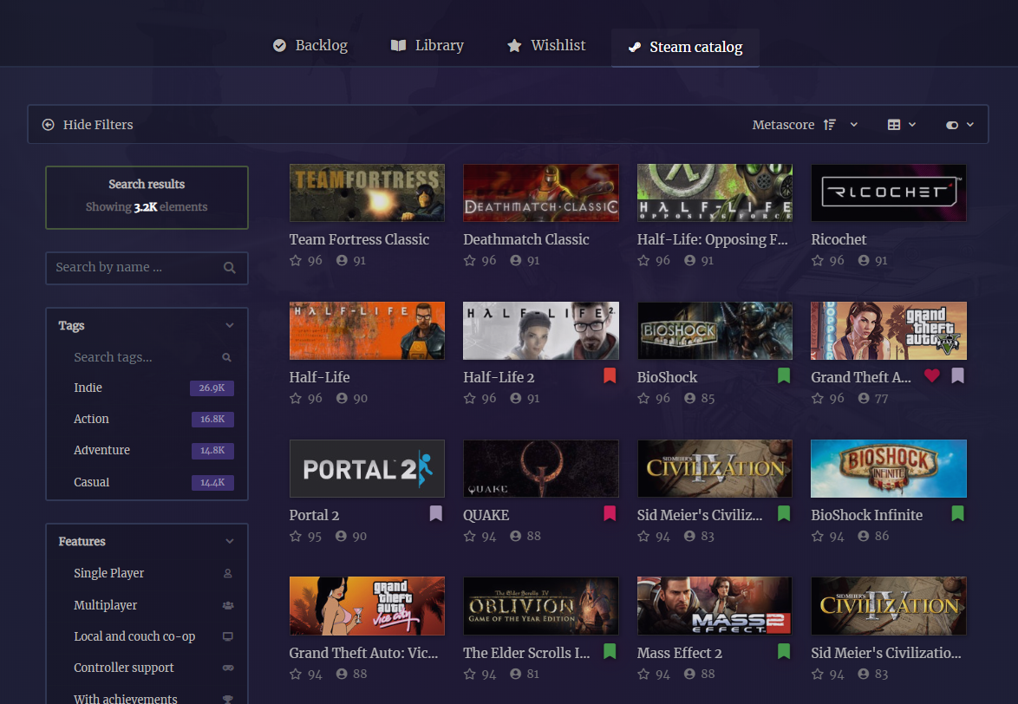This screenshot has height=704, width=1018.
Task: Open the Portal 2 cover image
Action: coord(367,468)
